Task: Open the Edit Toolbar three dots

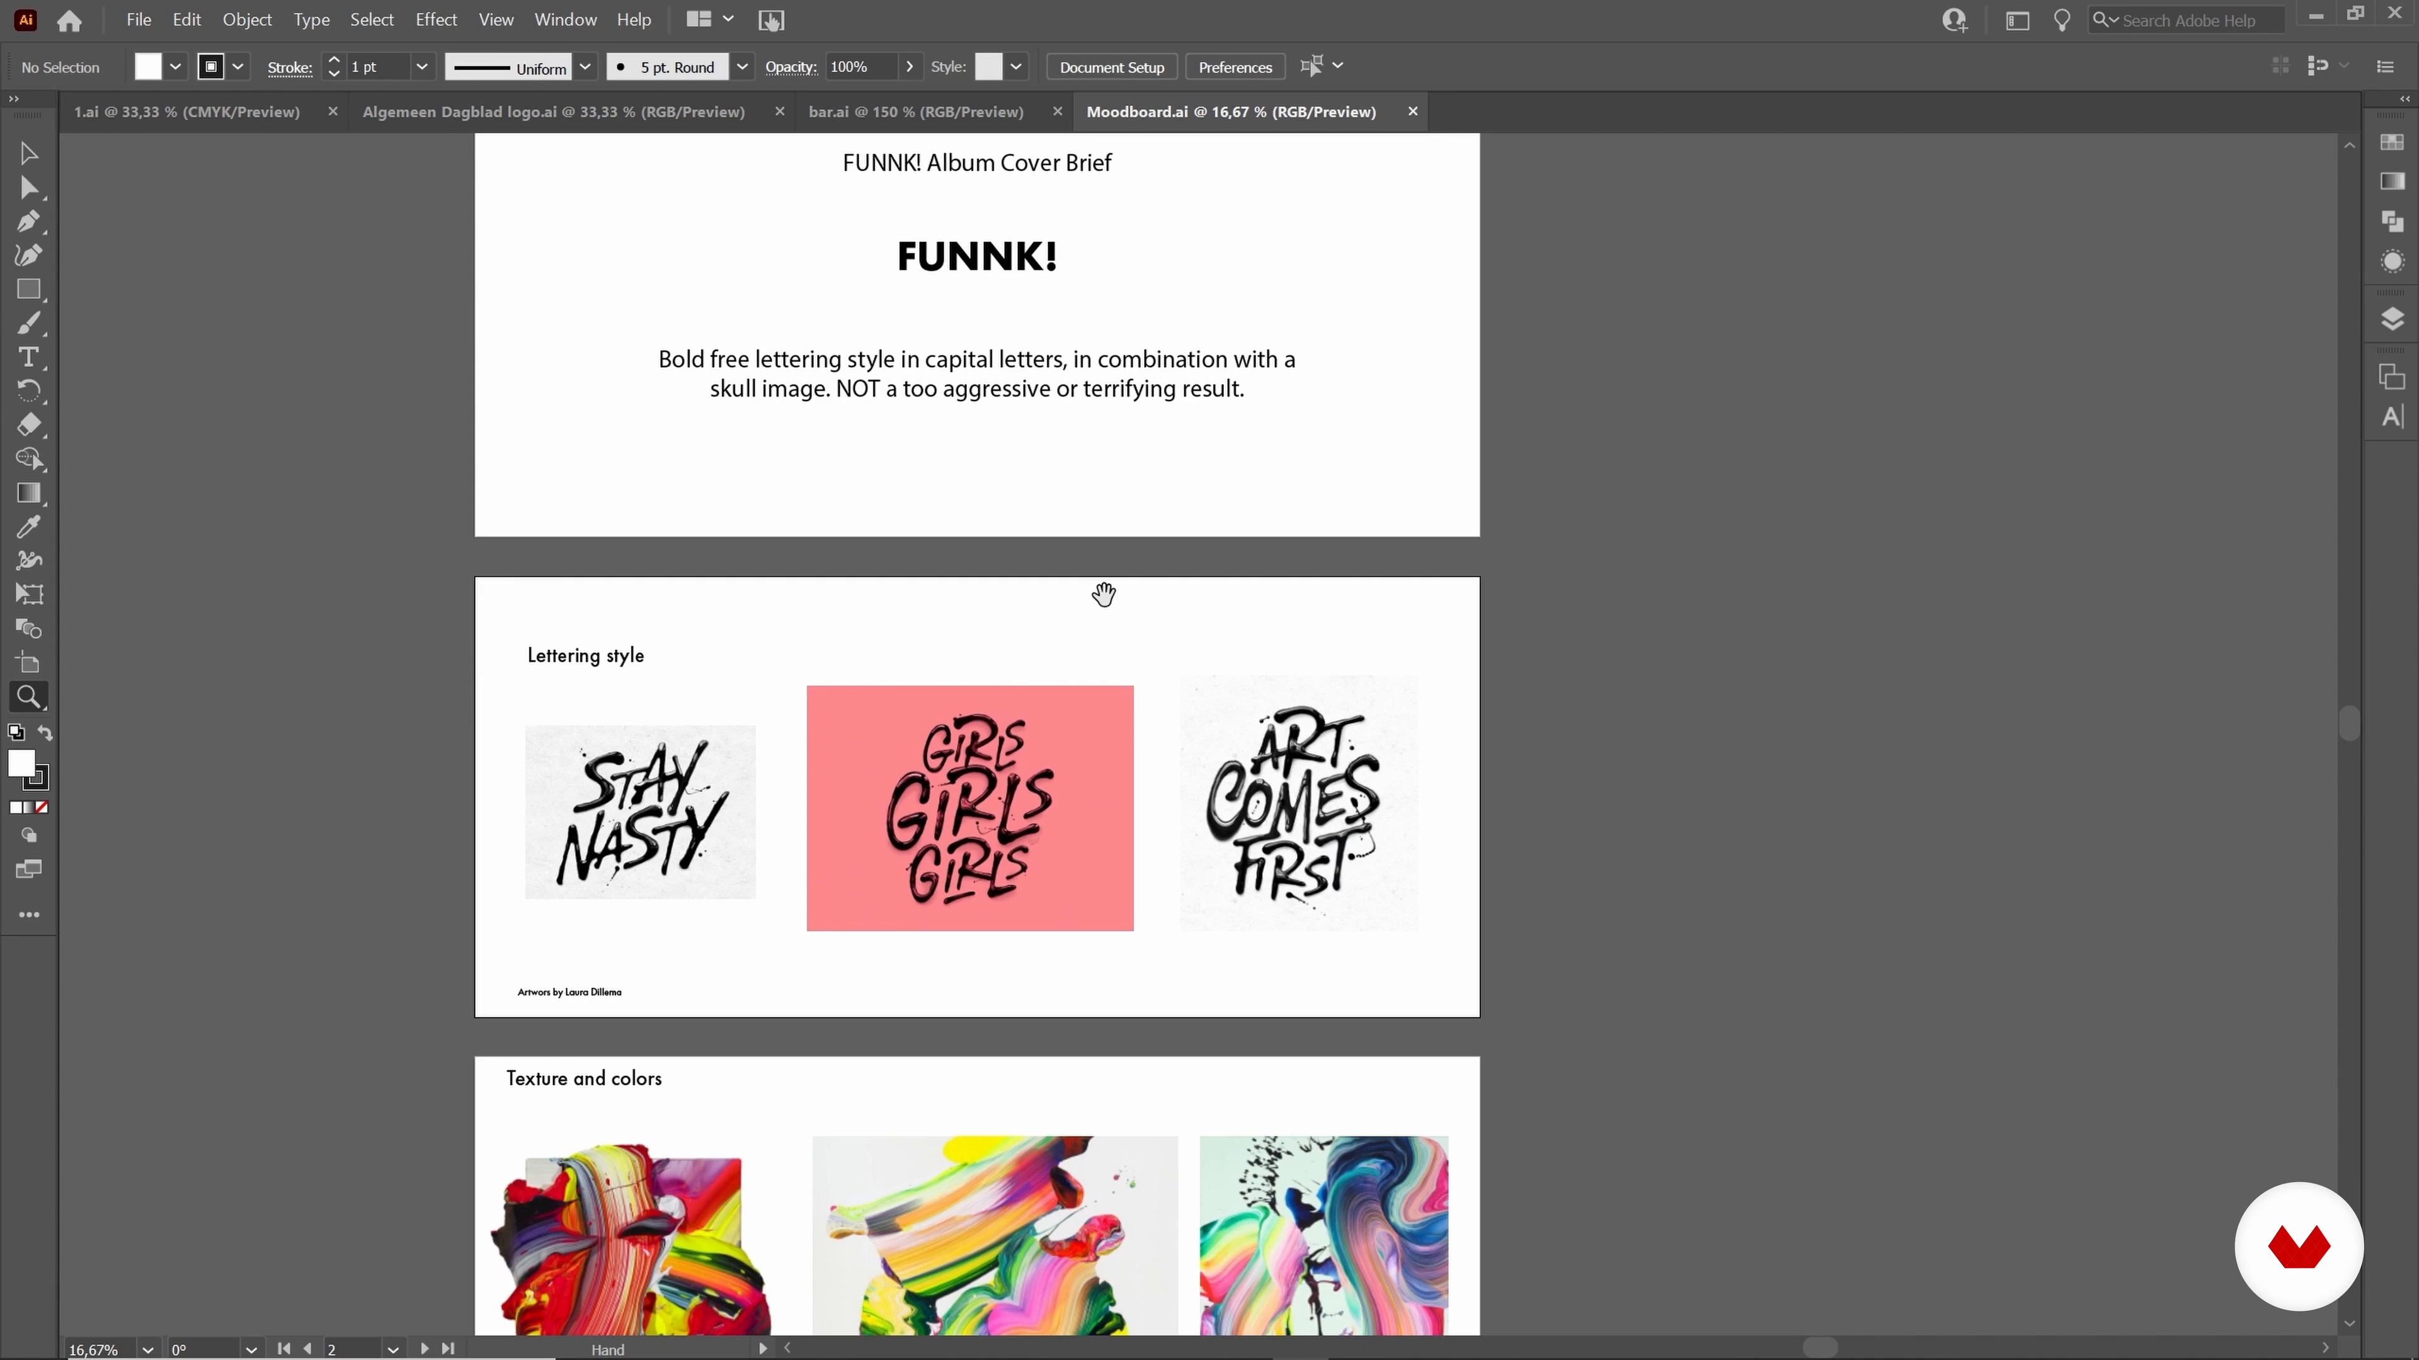Action: 28,914
